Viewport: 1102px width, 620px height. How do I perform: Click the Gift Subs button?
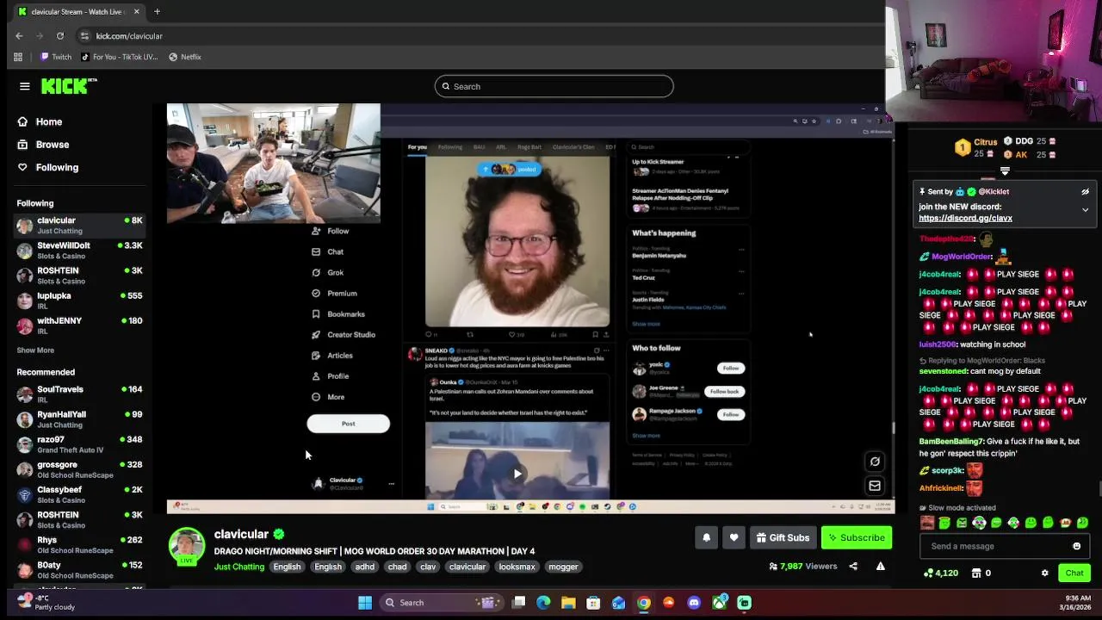[783, 537]
